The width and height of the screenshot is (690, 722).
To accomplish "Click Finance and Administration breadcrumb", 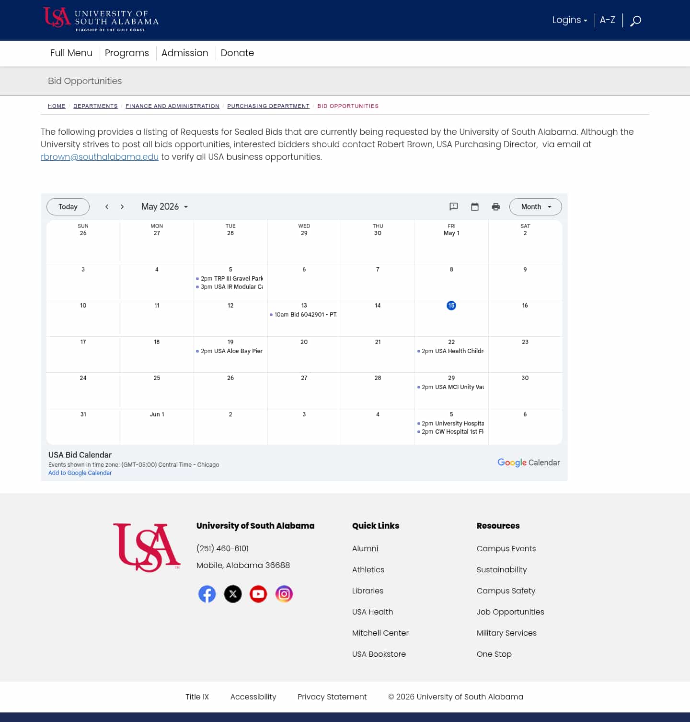I will (x=172, y=106).
